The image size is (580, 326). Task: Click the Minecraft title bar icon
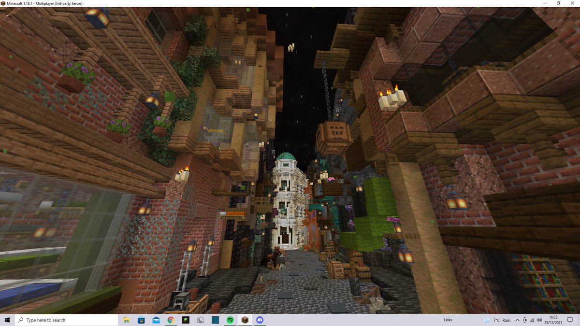point(3,3)
